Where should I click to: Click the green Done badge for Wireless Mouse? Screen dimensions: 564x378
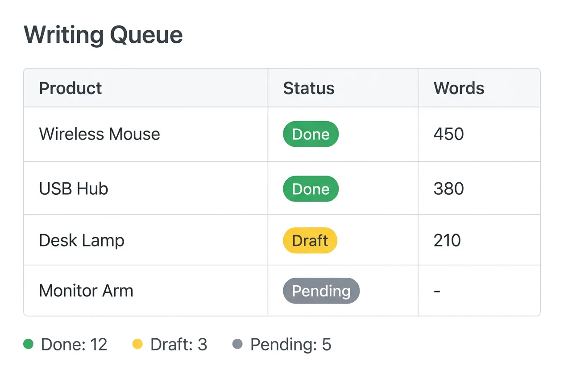pos(311,134)
